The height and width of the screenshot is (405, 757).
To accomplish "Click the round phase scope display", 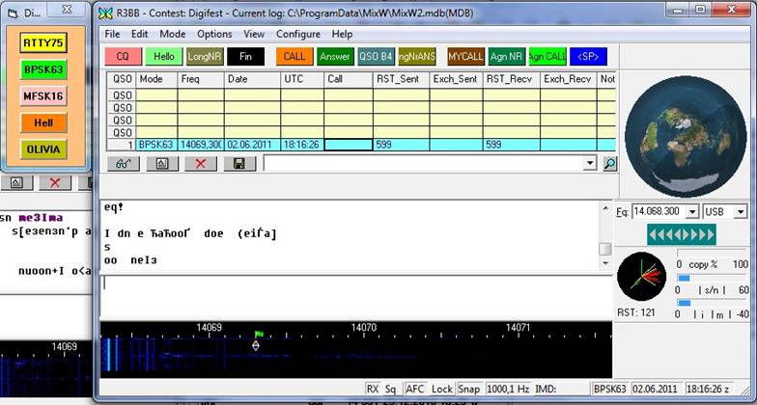I will pos(641,278).
